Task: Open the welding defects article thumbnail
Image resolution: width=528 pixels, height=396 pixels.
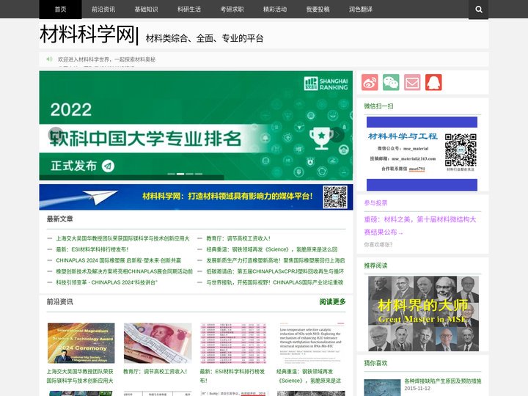Action: pyautogui.click(x=382, y=388)
